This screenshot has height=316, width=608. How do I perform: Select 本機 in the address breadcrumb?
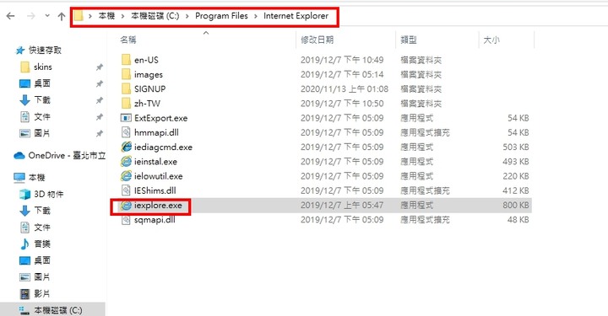pos(106,16)
